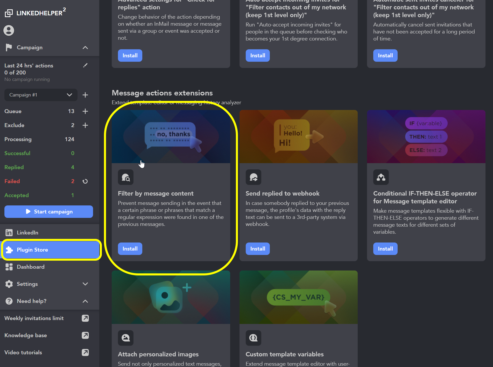Click the LinkedHelper logo icon
The image size is (493, 367).
tap(9, 13)
